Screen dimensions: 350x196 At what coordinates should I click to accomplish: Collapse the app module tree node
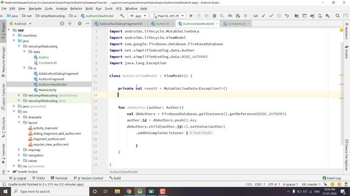coord(9,30)
